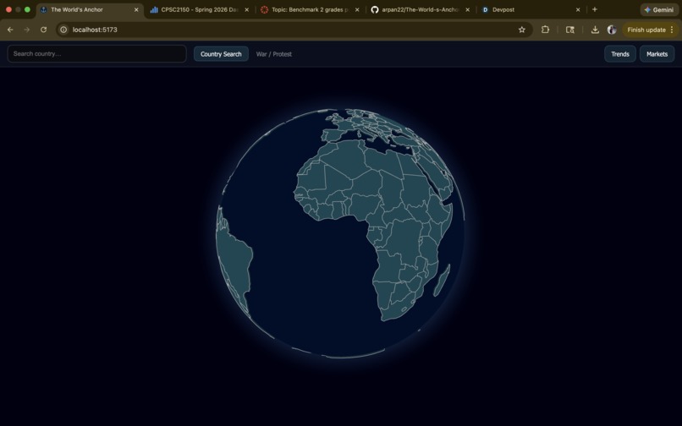The width and height of the screenshot is (682, 426).
Task: Close the Benchmark 2 grades tab
Action: (x=357, y=9)
